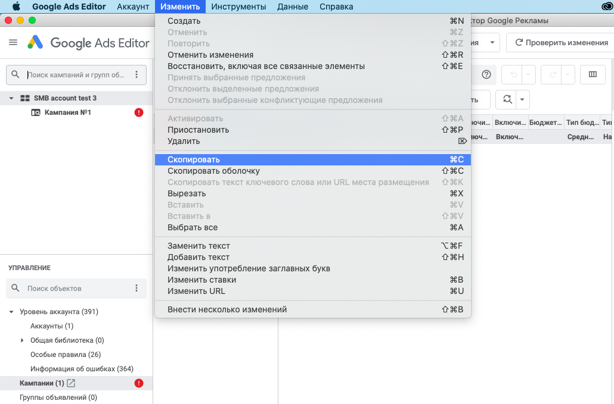Select Изменить URL menu item
Image resolution: width=614 pixels, height=404 pixels.
313,291
